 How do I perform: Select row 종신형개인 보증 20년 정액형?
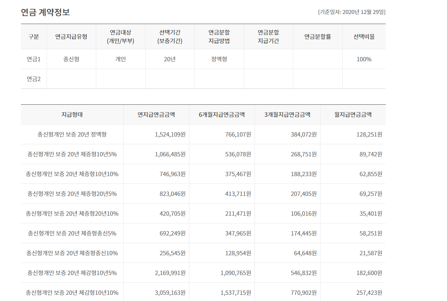coord(203,134)
